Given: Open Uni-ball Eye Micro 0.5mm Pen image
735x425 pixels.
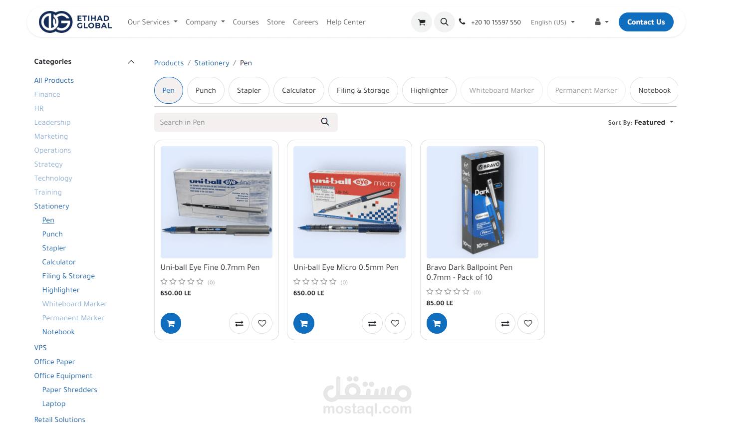Looking at the screenshot, I should [x=349, y=202].
